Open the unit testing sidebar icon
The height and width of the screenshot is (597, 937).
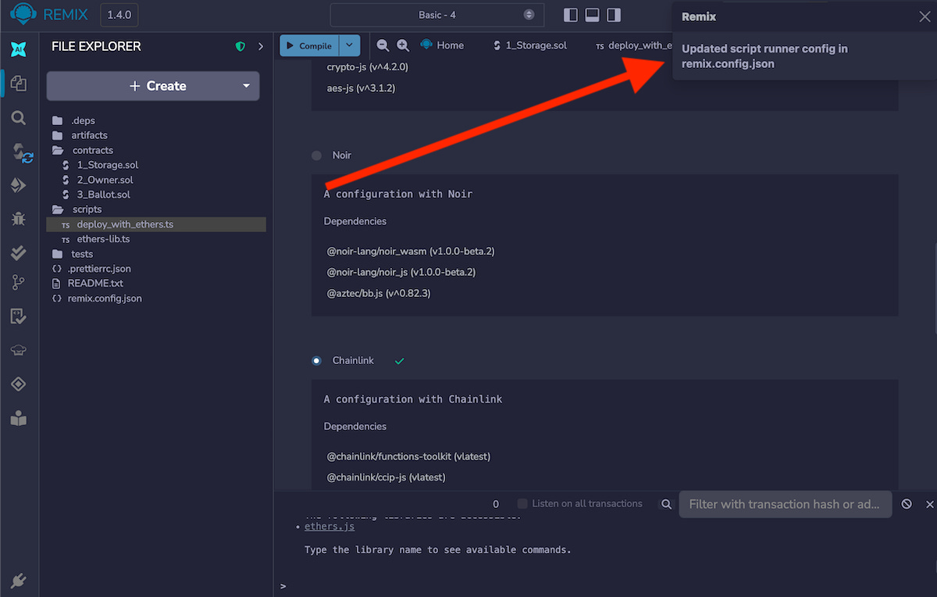click(19, 316)
